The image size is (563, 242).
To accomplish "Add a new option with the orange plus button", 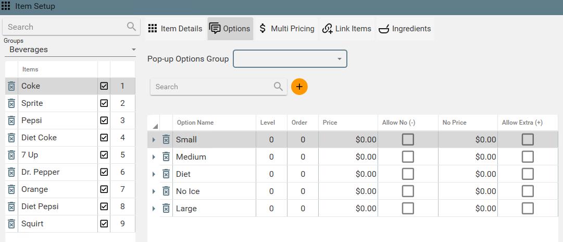I will (299, 87).
